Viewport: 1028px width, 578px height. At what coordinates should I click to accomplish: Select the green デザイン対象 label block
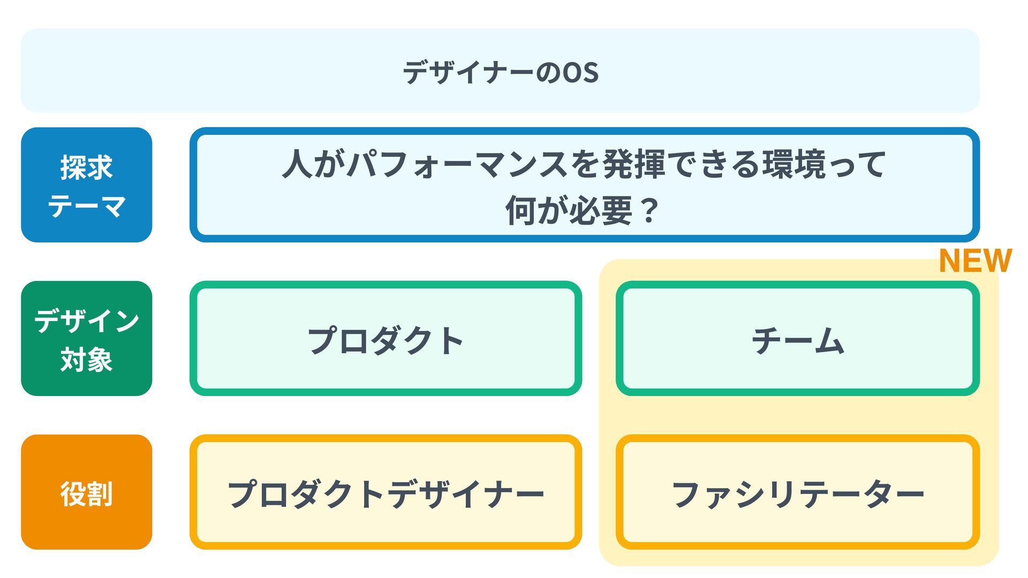tap(86, 338)
